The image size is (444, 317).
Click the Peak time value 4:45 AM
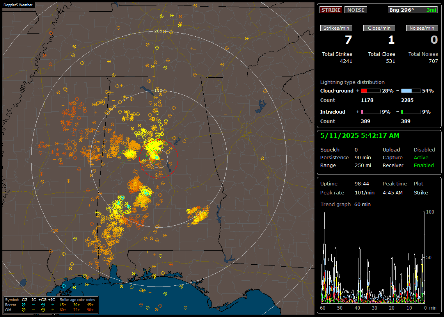pyautogui.click(x=392, y=193)
